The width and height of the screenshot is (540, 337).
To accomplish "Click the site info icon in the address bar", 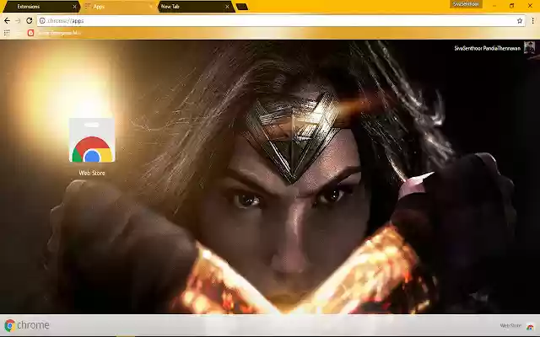I will [42, 20].
